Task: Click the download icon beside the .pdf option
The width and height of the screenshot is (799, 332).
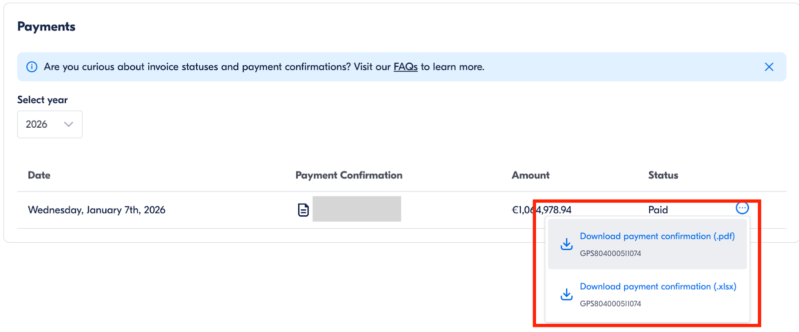Action: (566, 244)
